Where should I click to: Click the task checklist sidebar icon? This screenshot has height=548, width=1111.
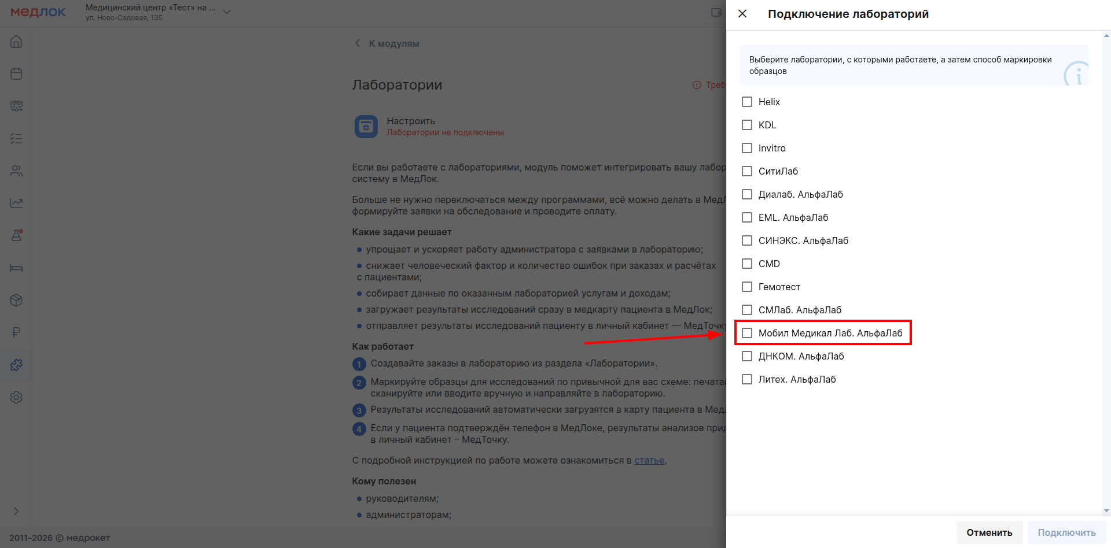coord(16,139)
